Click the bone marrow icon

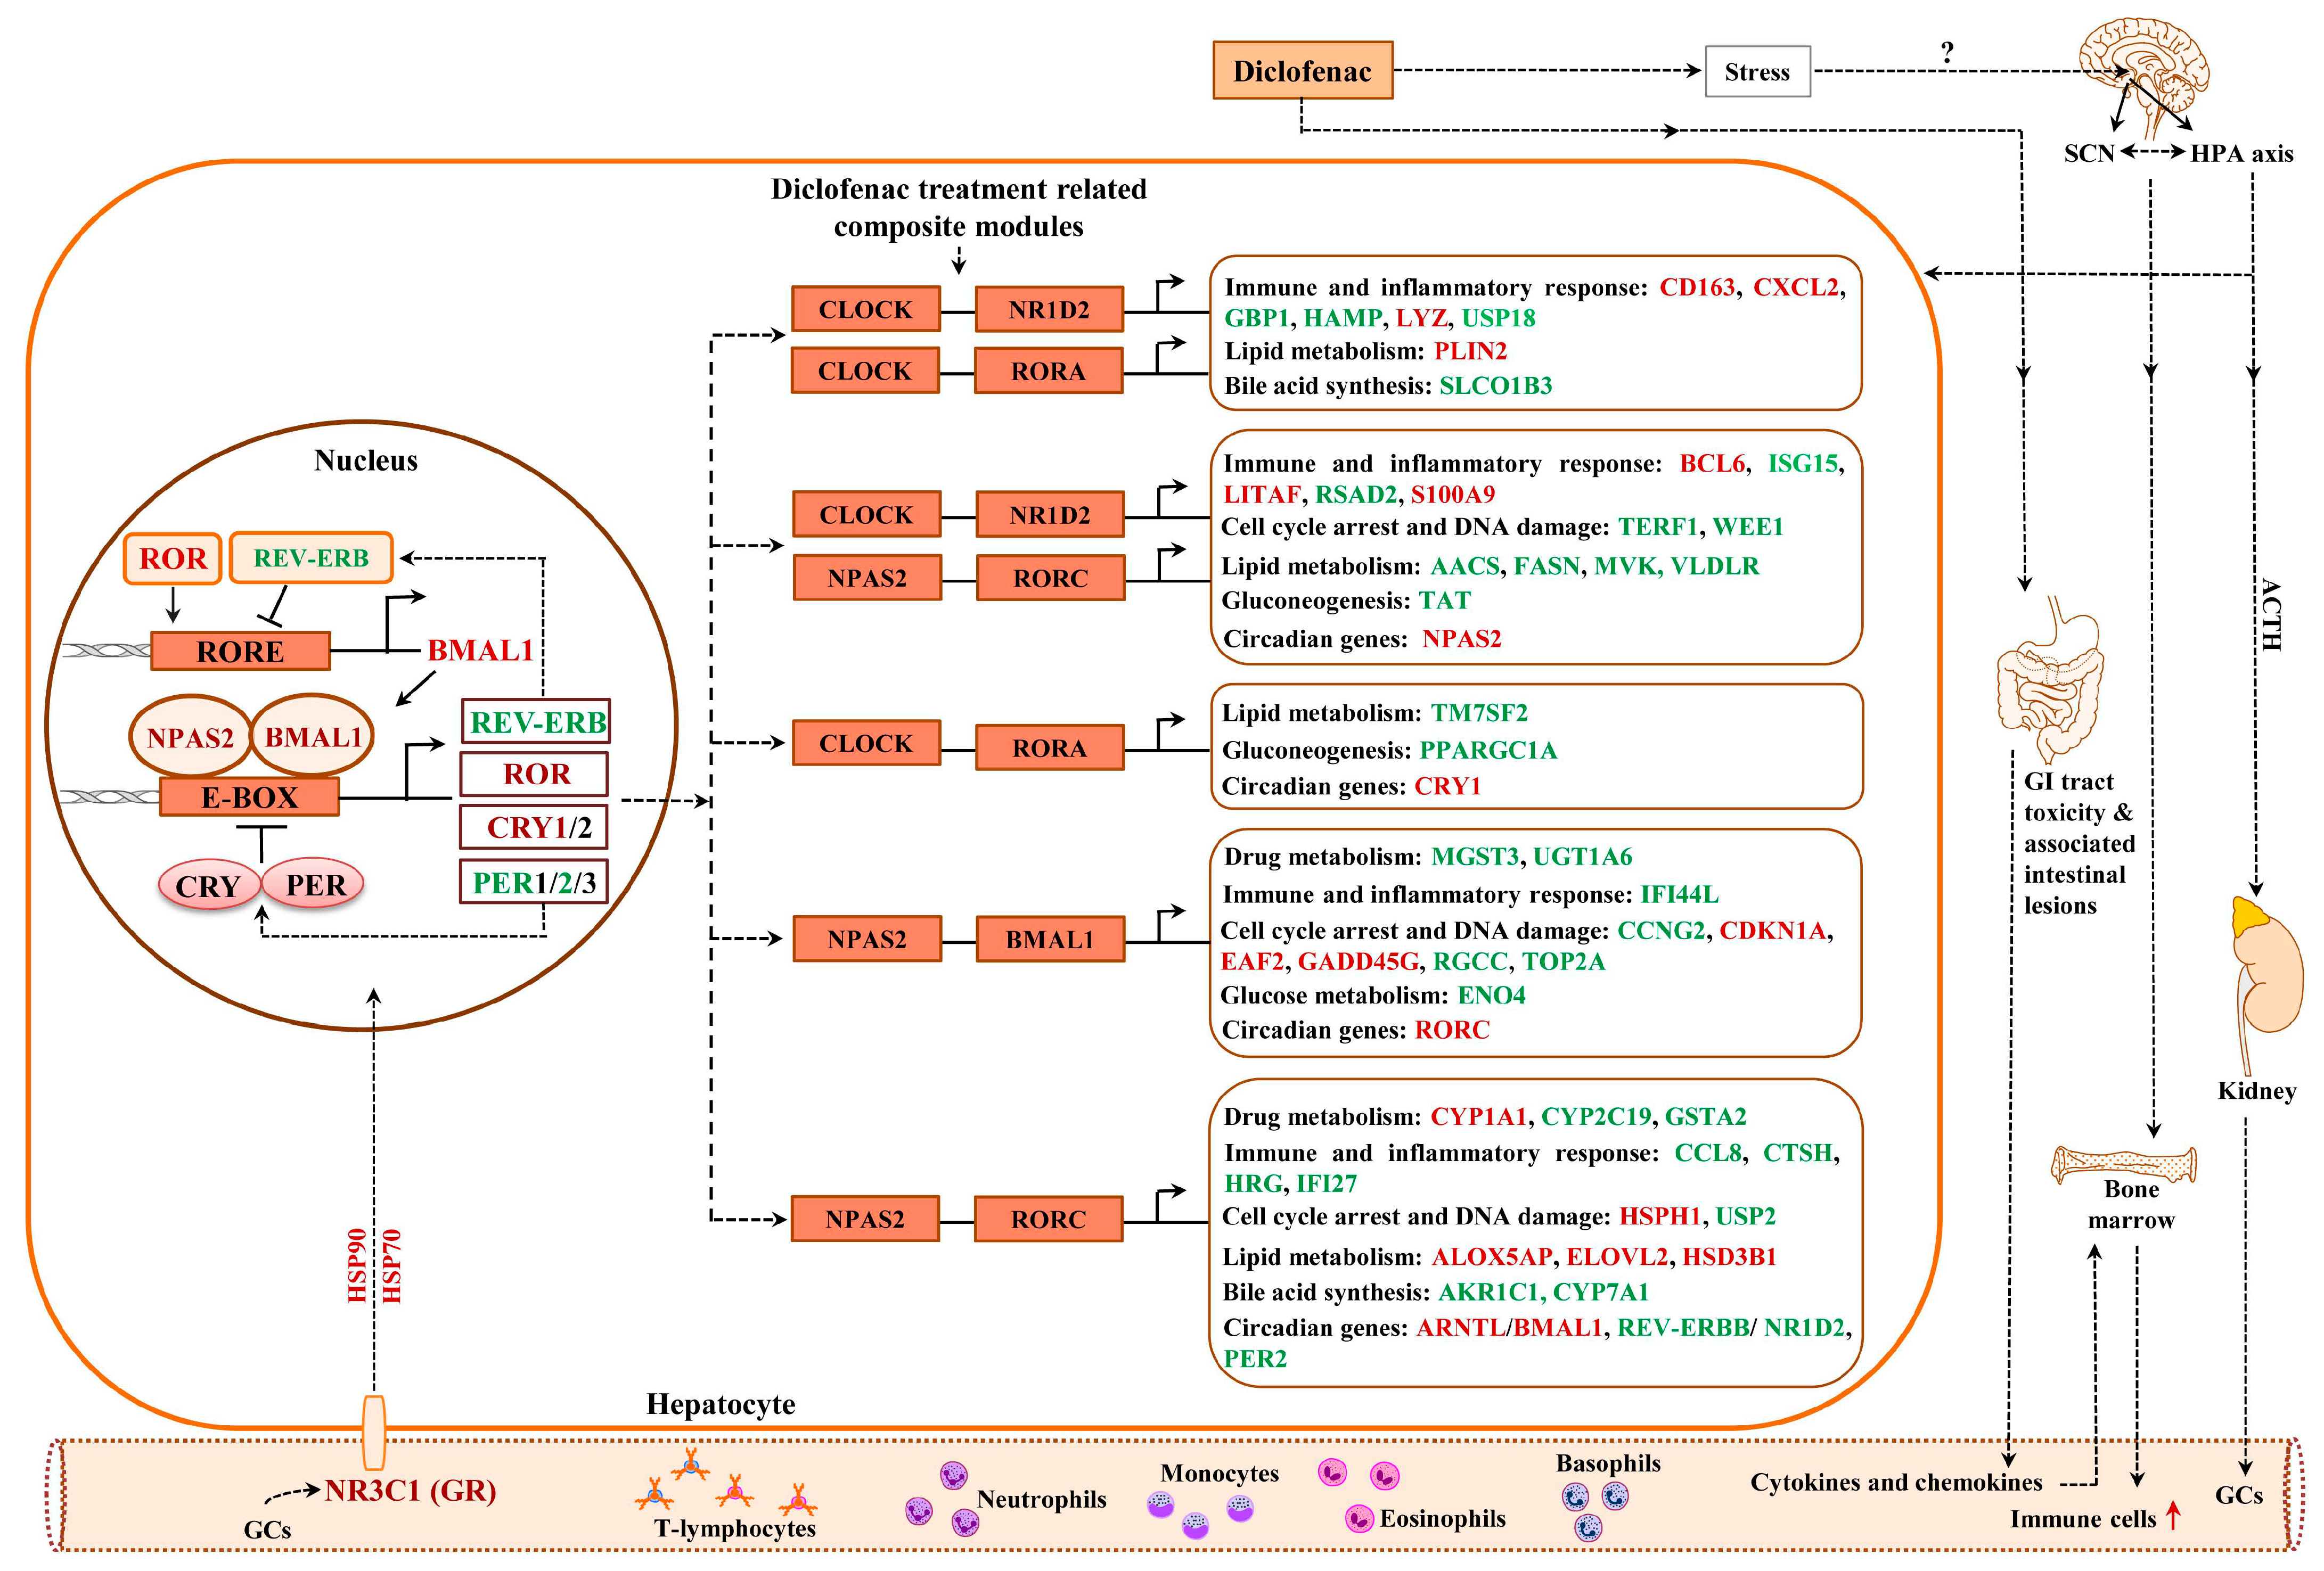coord(2124,1162)
